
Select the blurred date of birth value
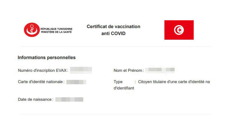point(69,99)
